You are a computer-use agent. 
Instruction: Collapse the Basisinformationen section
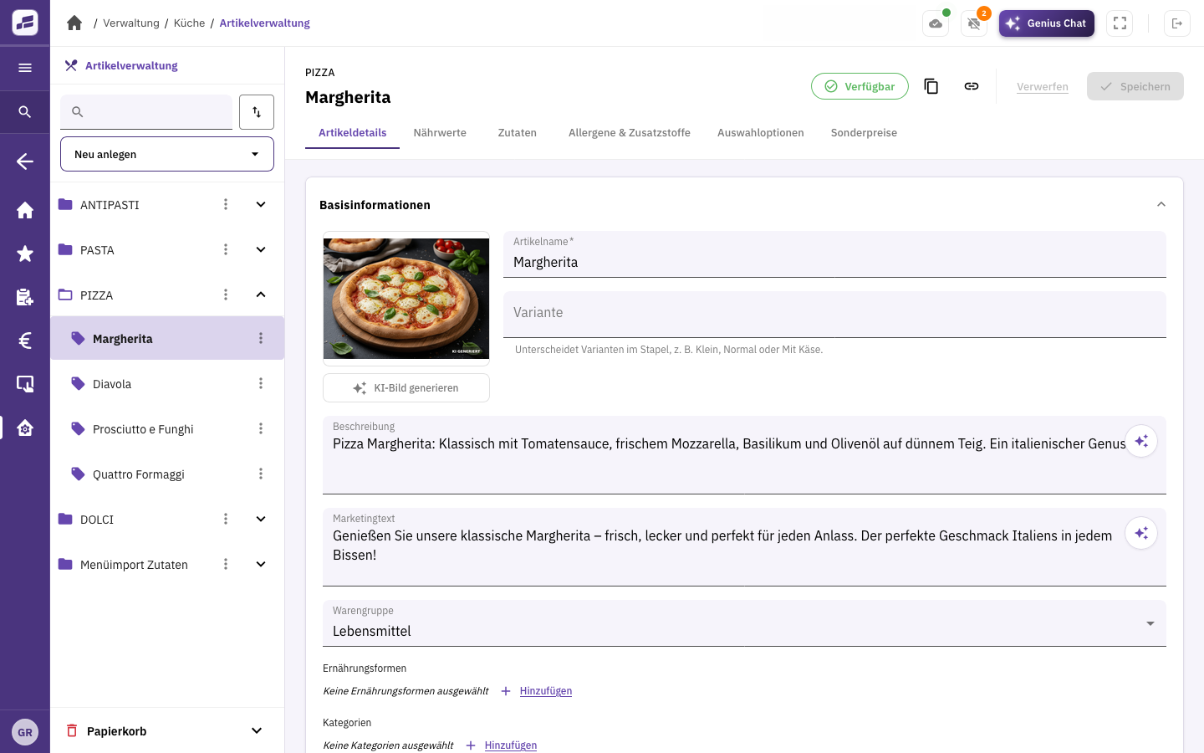point(1161,205)
